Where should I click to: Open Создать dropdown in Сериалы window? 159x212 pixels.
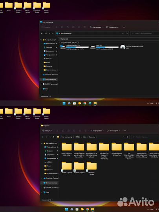point(47,131)
